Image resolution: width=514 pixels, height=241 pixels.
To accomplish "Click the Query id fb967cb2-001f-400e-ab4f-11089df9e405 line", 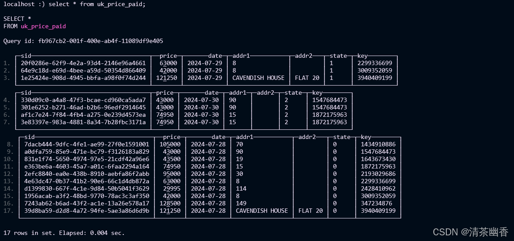I will tap(83, 41).
